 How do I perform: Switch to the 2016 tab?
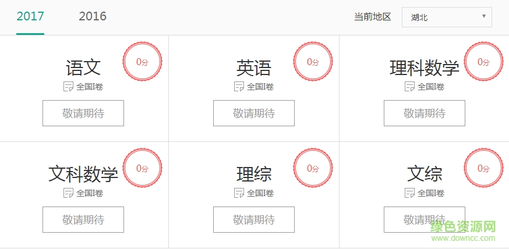[93, 16]
